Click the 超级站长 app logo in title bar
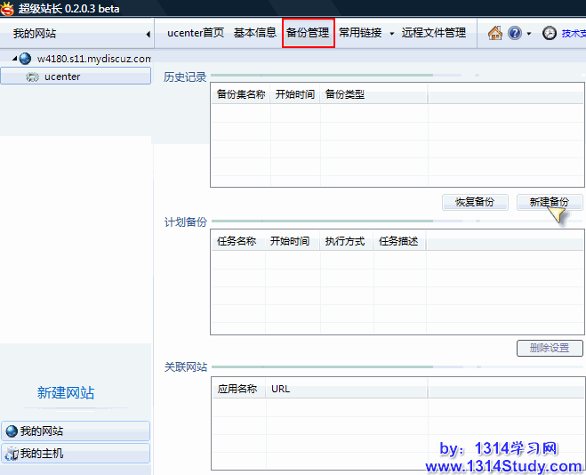 tap(9, 8)
